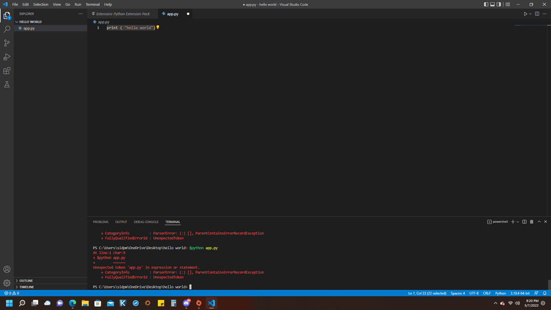Open the Testing view
551x310 pixels.
point(7,84)
